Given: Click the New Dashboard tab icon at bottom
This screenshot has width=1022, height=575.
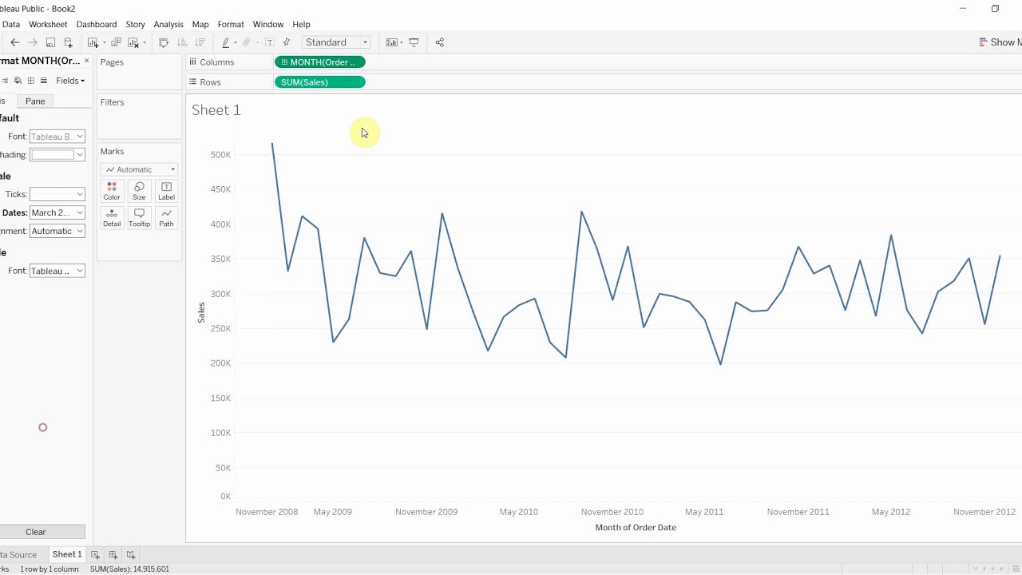Looking at the screenshot, I should point(113,554).
